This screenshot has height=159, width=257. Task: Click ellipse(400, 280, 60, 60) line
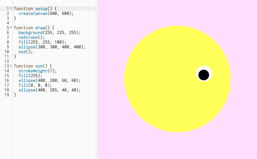(x=50, y=80)
